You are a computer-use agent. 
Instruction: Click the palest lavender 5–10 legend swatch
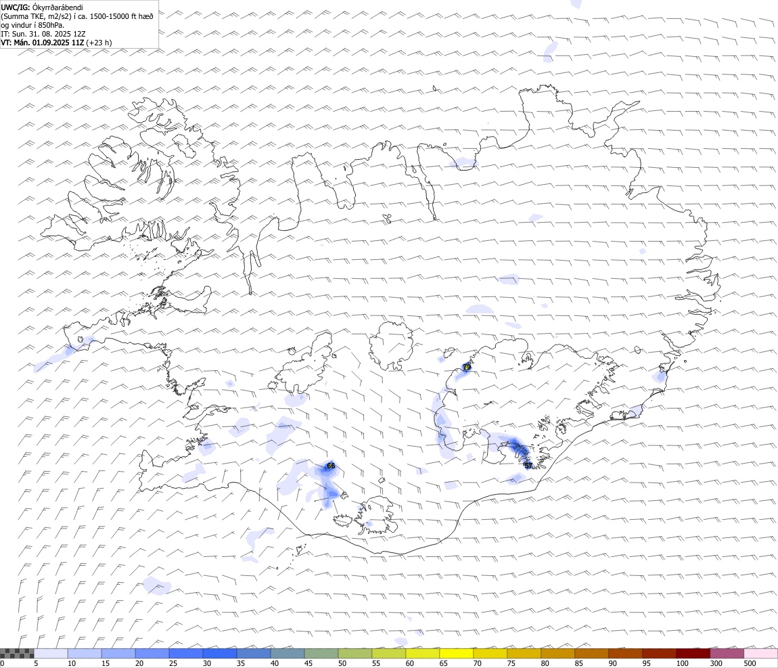(x=51, y=654)
